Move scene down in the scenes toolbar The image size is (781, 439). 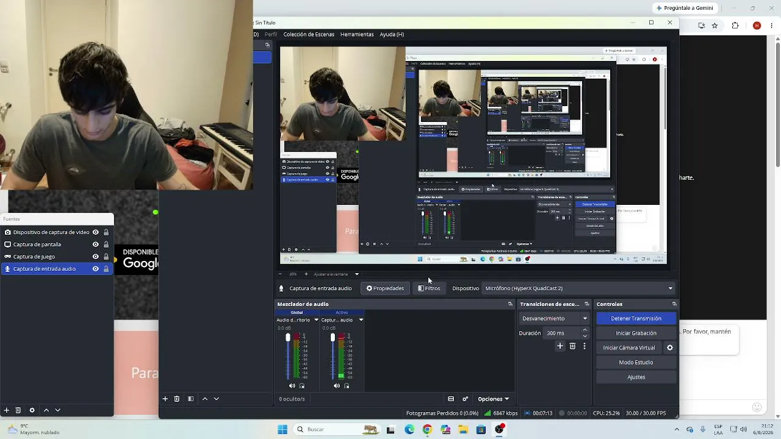pyautogui.click(x=217, y=399)
